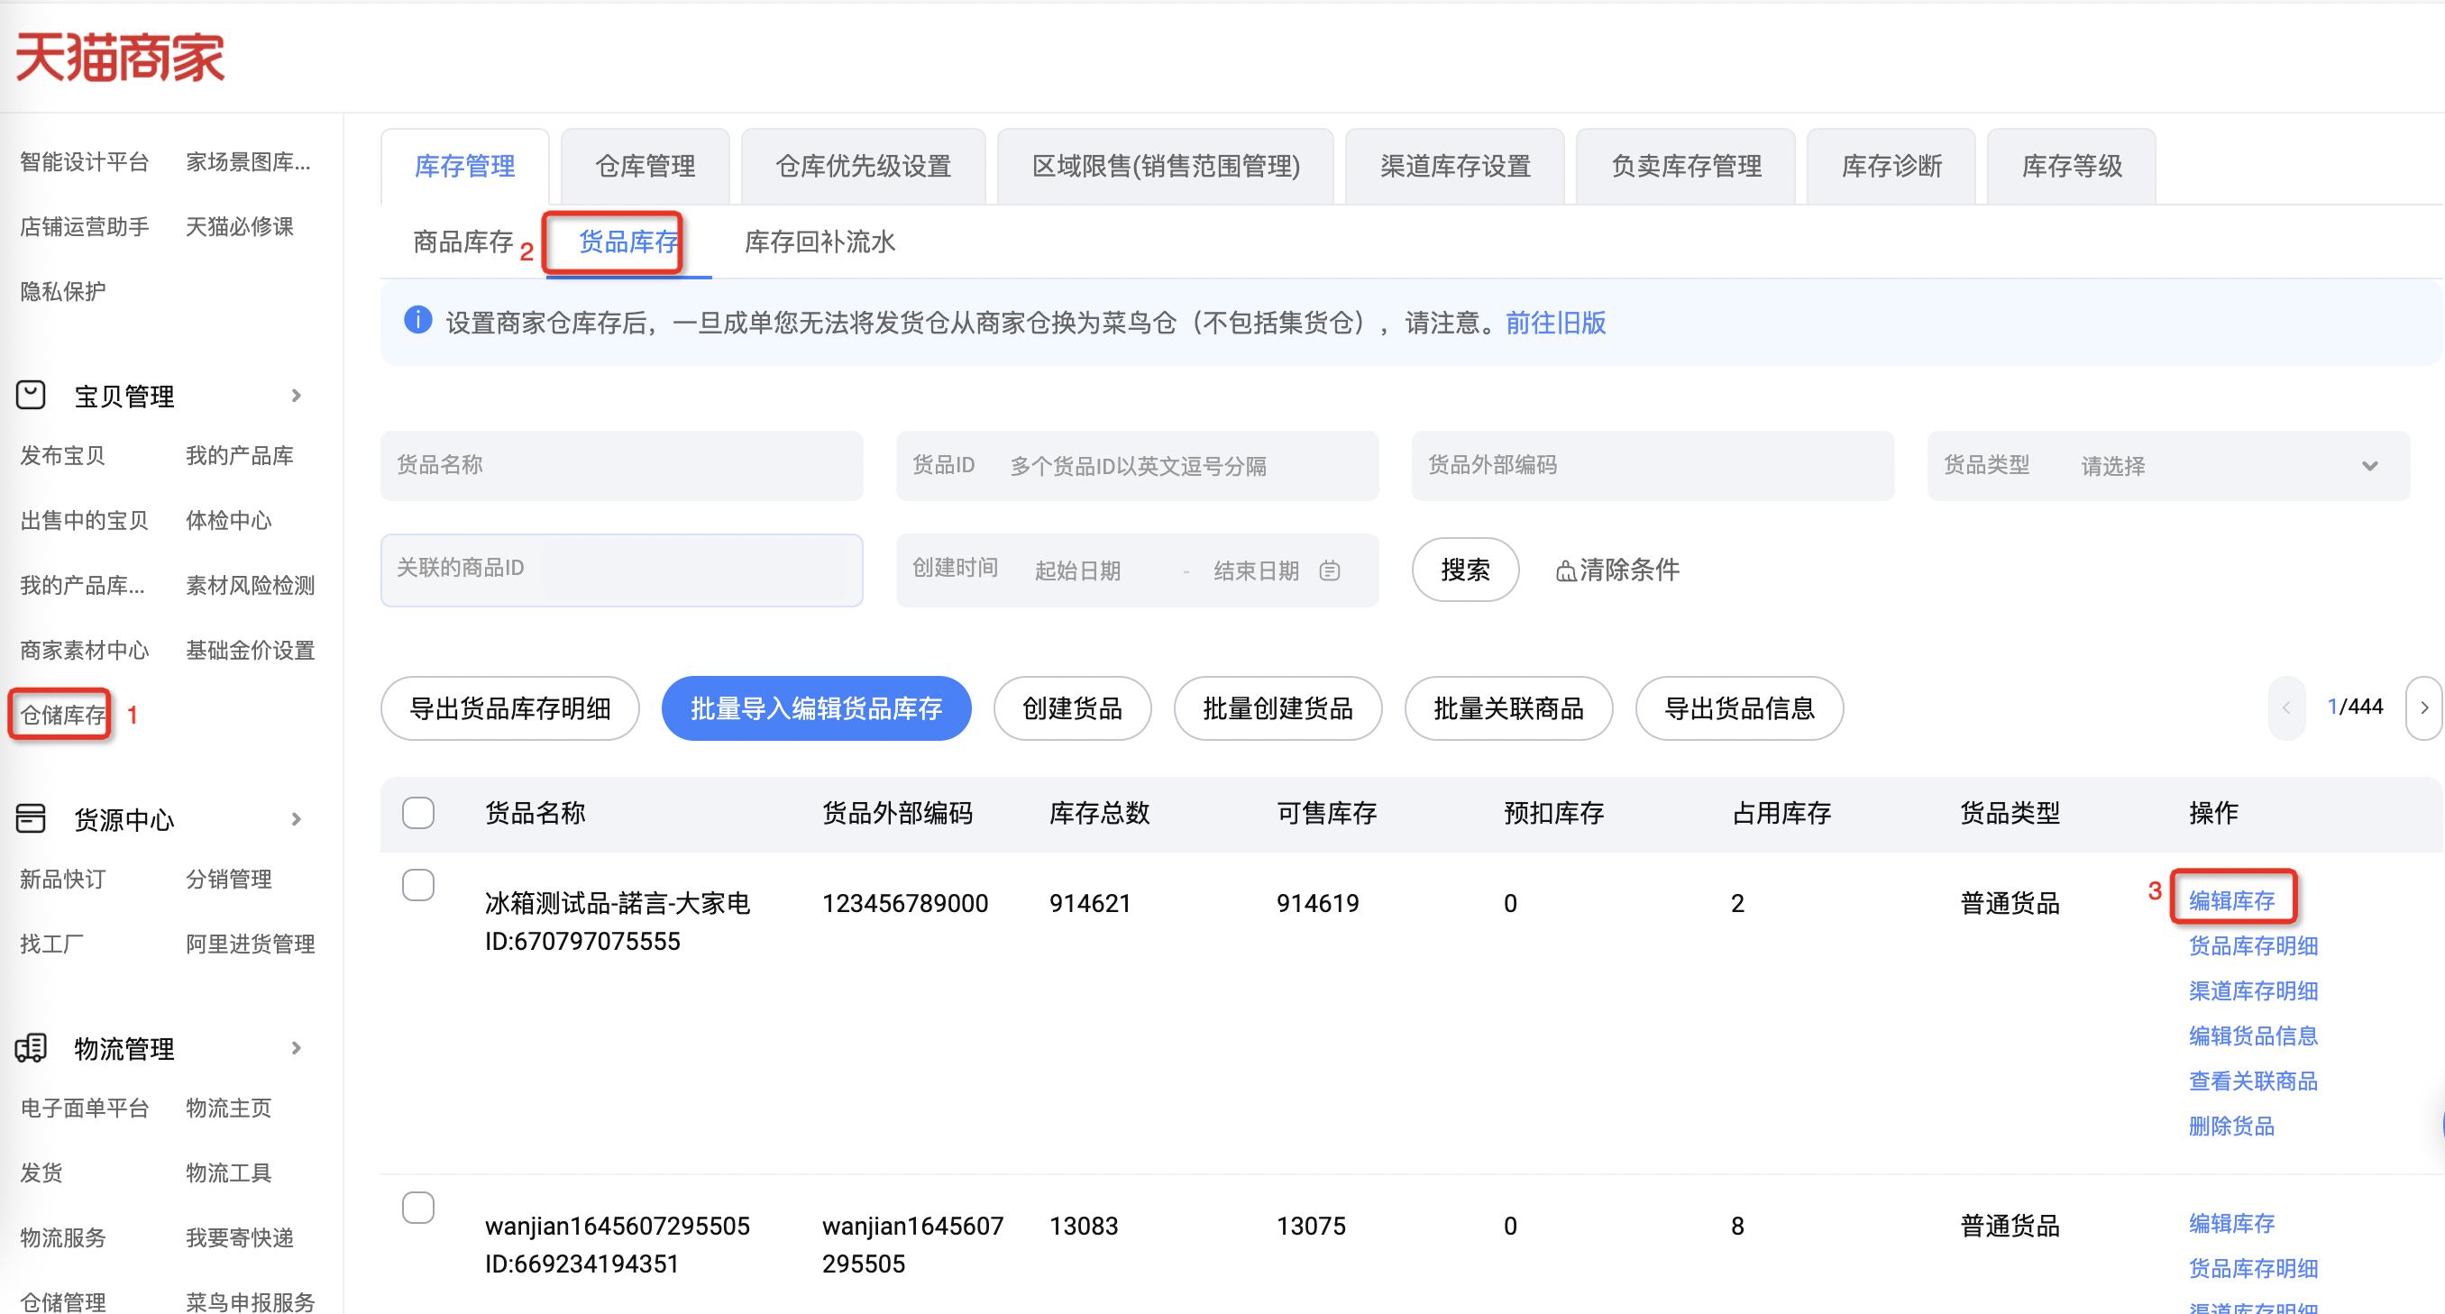Open 电子面单平台 in the sidebar
The width and height of the screenshot is (2445, 1314).
[85, 1109]
